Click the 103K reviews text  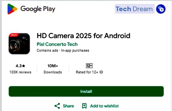[20, 72]
